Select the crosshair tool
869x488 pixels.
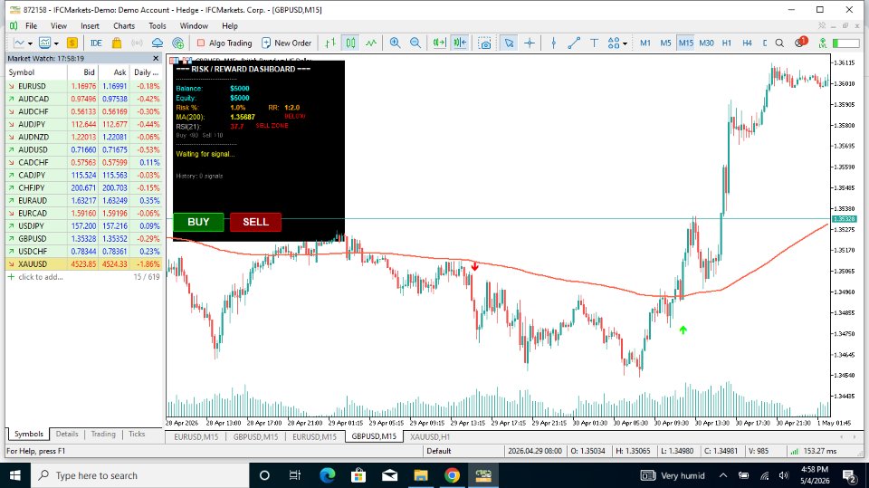tap(530, 43)
